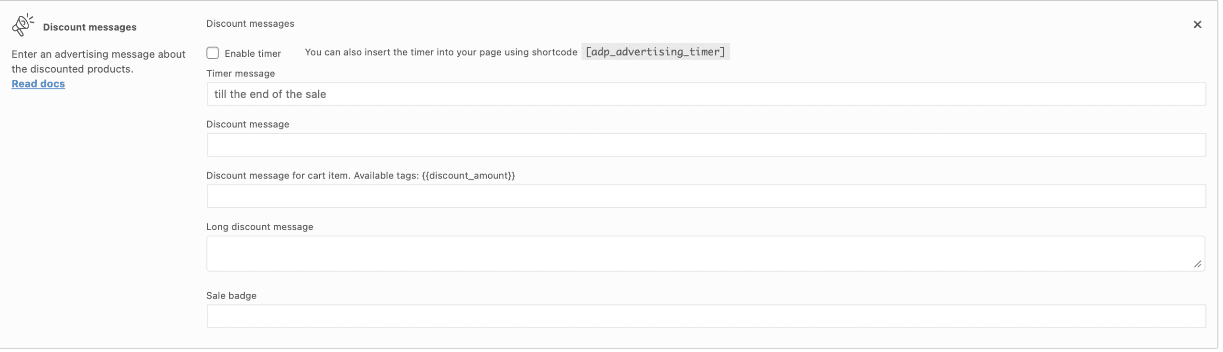
Task: Click the "Discount message" field label
Action: pyautogui.click(x=247, y=125)
